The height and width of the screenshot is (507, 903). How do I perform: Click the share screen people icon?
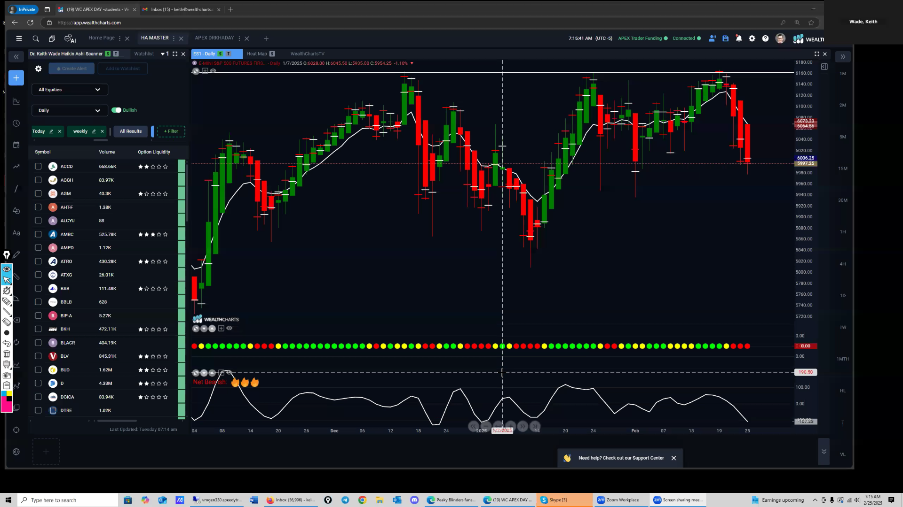[712, 38]
